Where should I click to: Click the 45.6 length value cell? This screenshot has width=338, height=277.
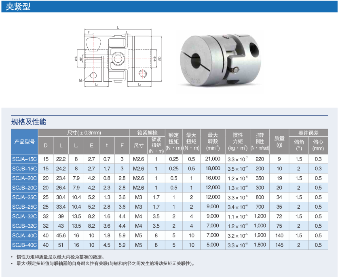(x=61, y=235)
